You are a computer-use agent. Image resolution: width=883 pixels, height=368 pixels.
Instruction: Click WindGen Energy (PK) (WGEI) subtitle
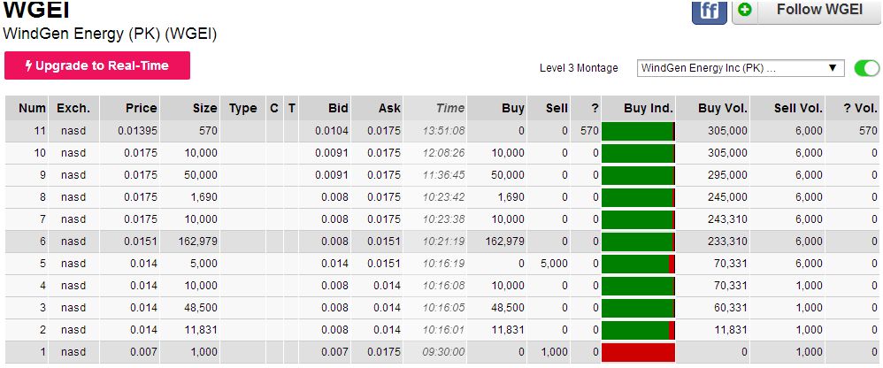(110, 34)
